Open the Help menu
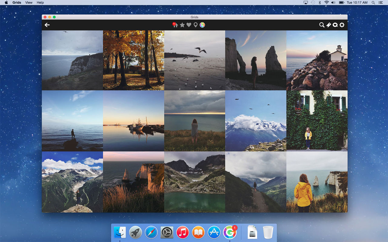Image resolution: width=388 pixels, height=242 pixels. (40, 2)
